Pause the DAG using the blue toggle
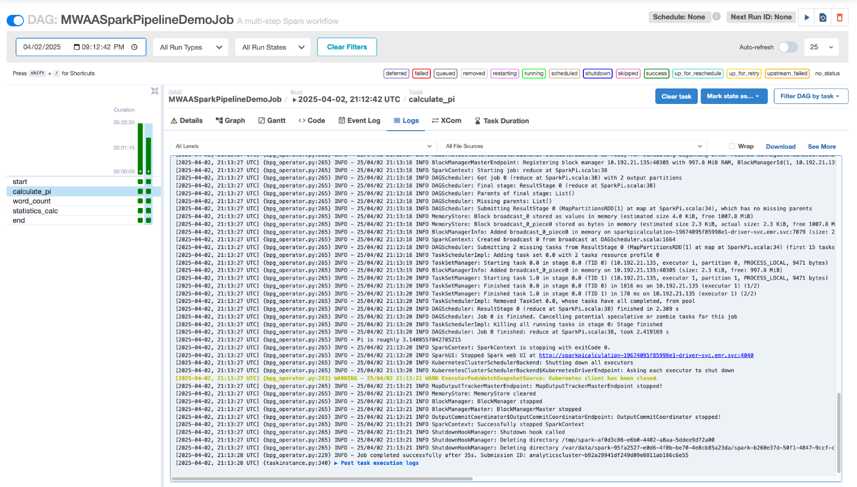 click(x=15, y=20)
